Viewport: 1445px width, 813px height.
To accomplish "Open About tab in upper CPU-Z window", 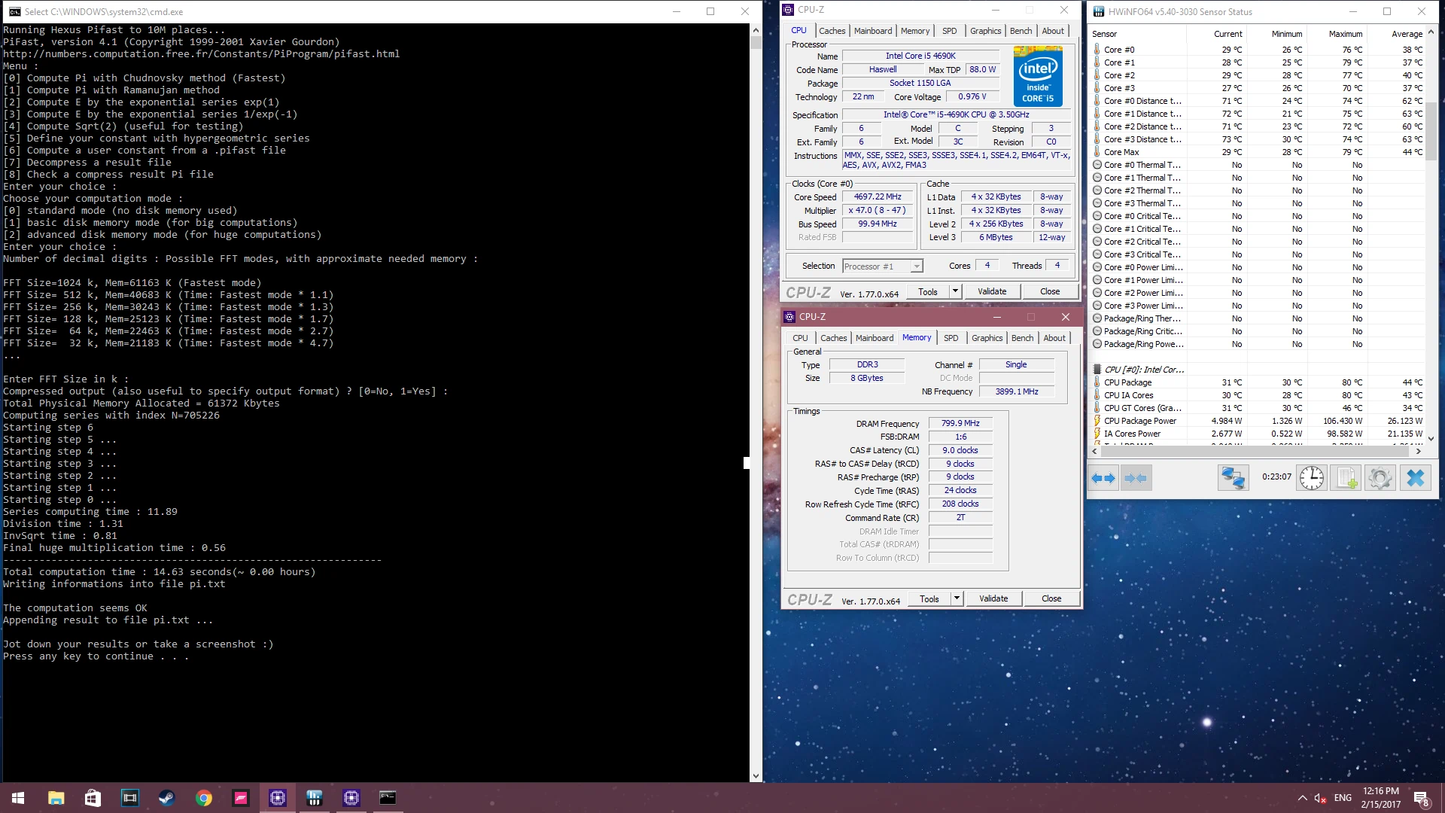I will [x=1053, y=31].
